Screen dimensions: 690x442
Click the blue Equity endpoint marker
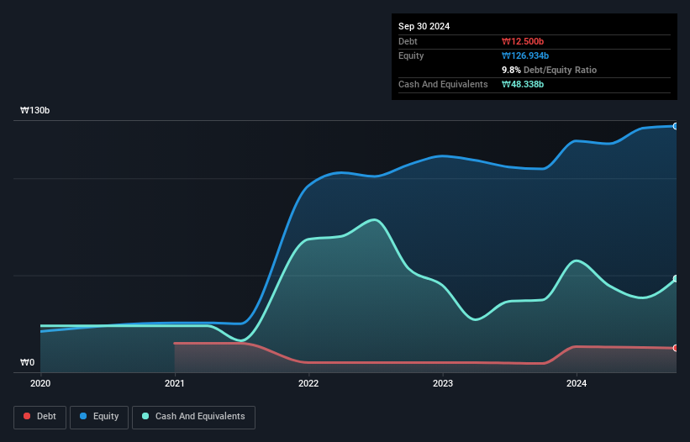676,126
